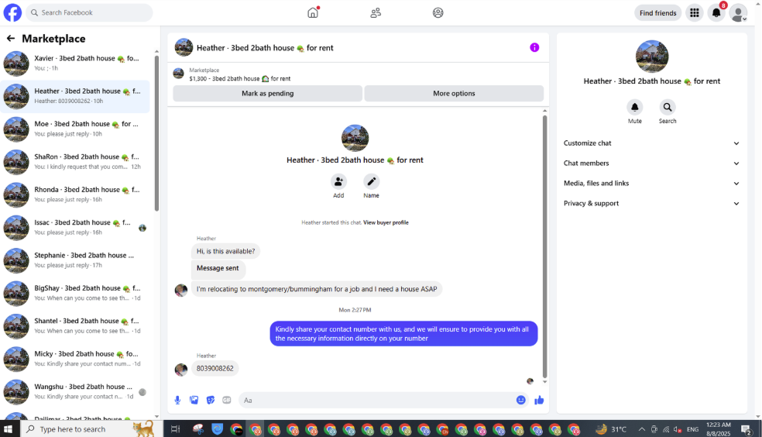Image resolution: width=762 pixels, height=437 pixels.
Task: Open the Groups icon in top navigation
Action: [438, 12]
